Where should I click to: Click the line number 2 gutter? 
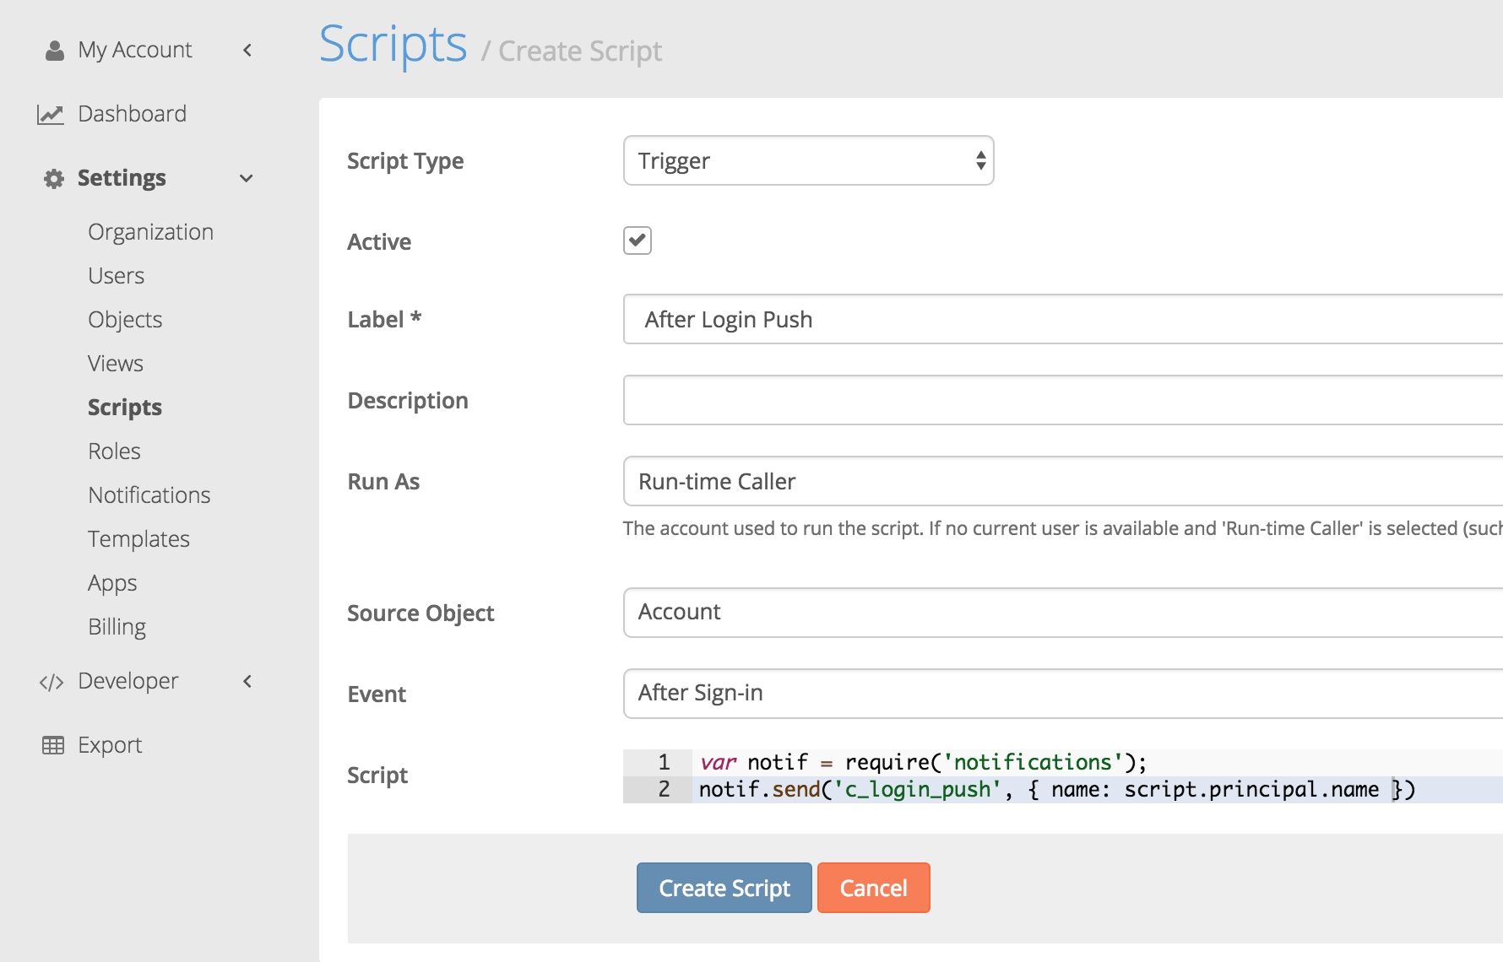point(664,790)
